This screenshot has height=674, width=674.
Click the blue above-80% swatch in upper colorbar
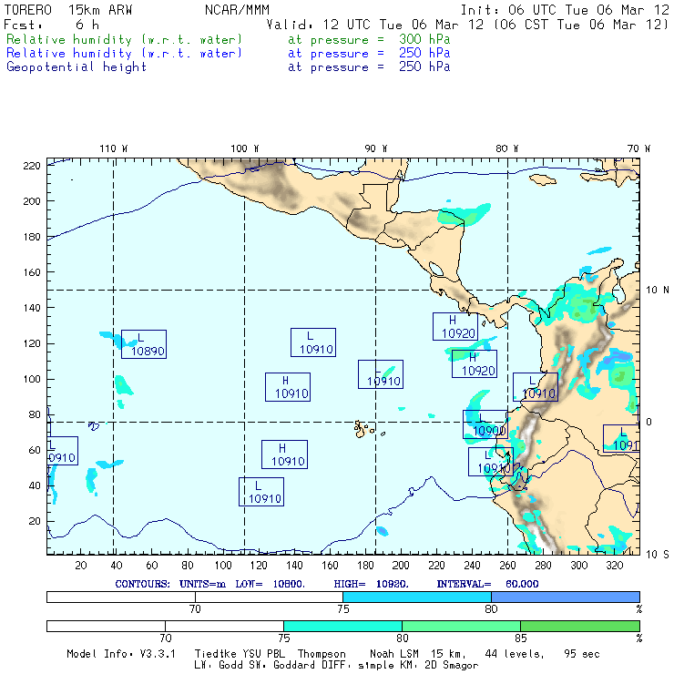[566, 597]
